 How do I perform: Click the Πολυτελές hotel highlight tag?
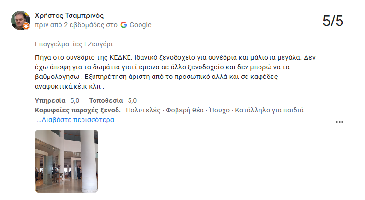coord(143,110)
